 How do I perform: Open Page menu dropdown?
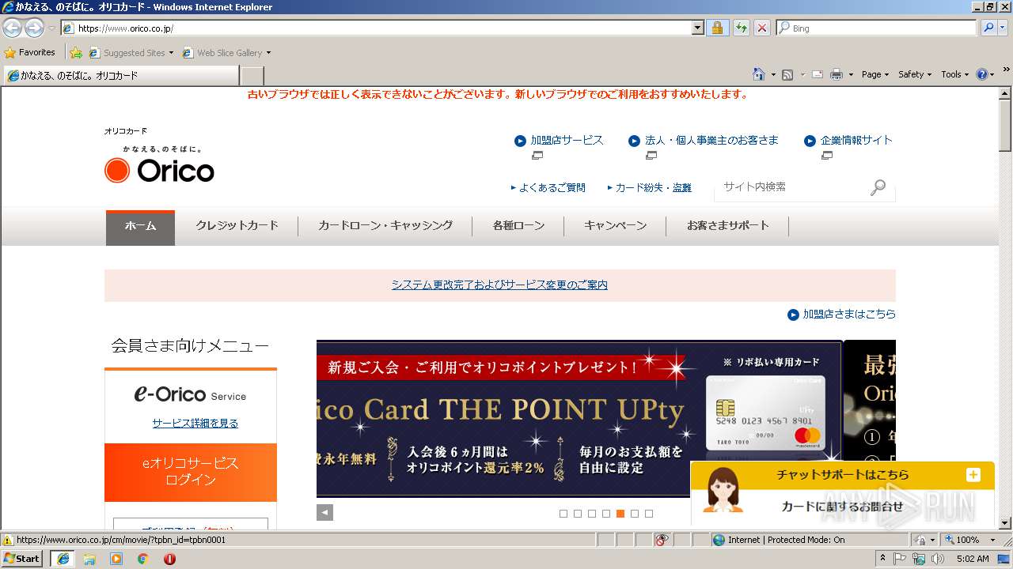[x=875, y=74]
